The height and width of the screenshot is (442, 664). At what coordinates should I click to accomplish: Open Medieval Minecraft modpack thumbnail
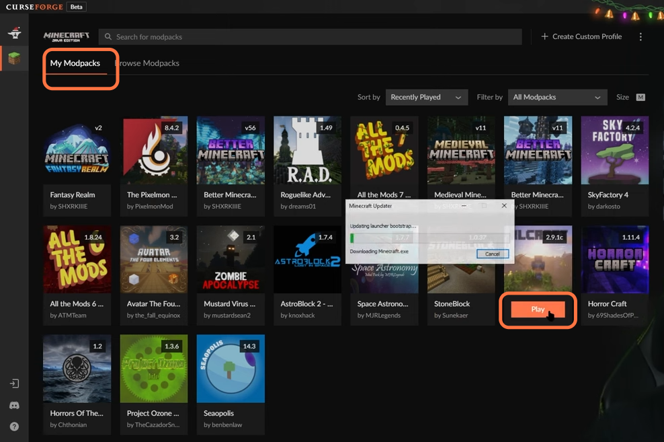coord(461,150)
